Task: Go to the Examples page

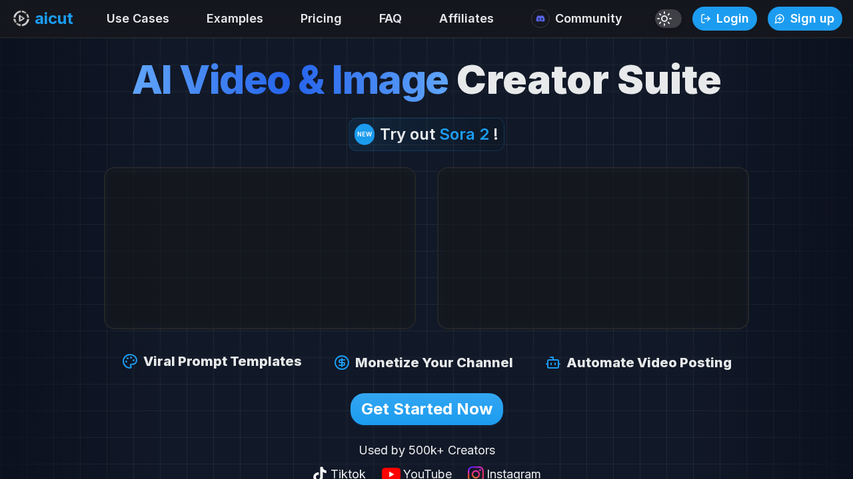Action: pyautogui.click(x=235, y=19)
